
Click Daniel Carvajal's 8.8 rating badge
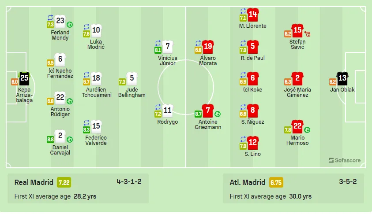pos(50,140)
